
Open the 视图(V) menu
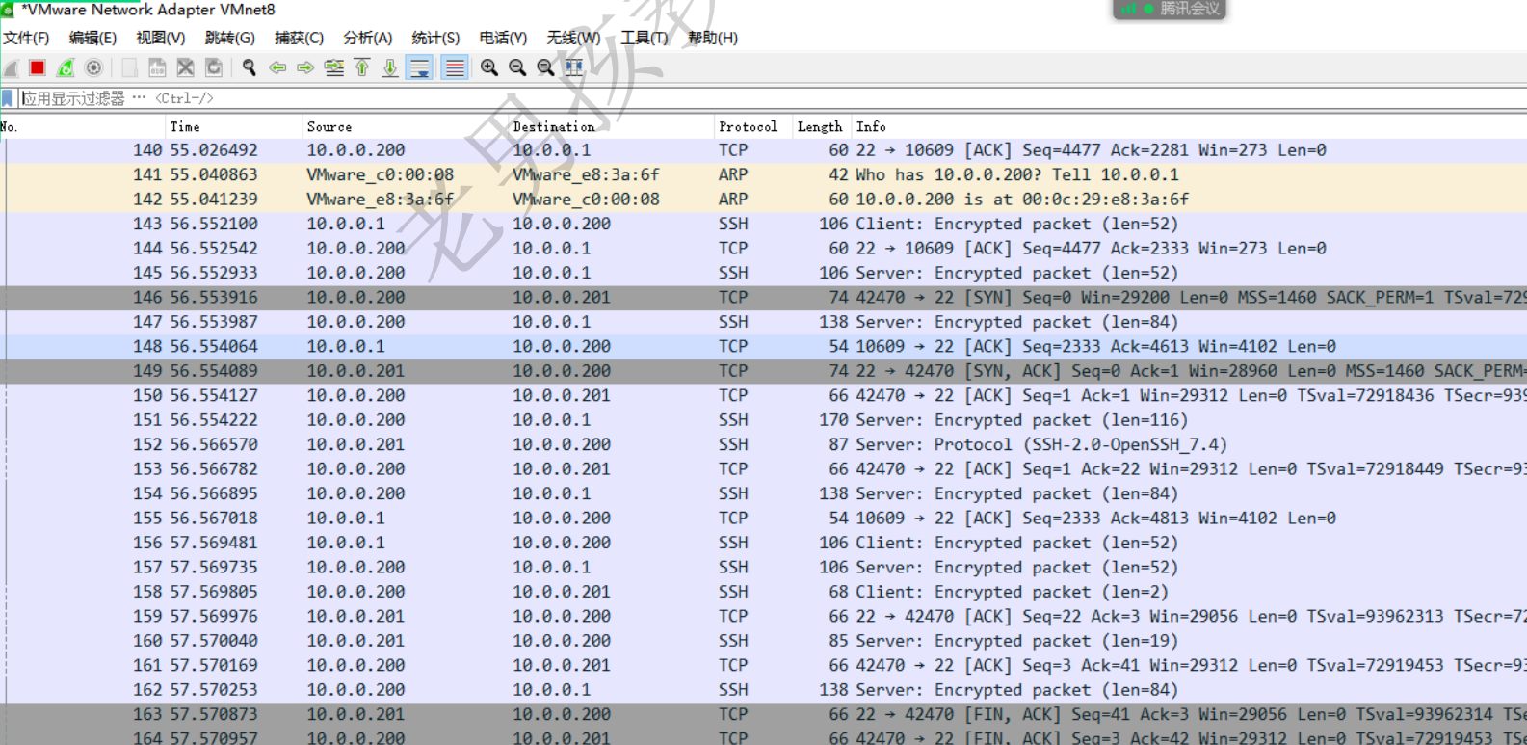point(160,38)
